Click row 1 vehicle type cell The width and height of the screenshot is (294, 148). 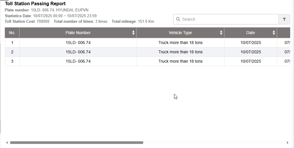click(180, 43)
